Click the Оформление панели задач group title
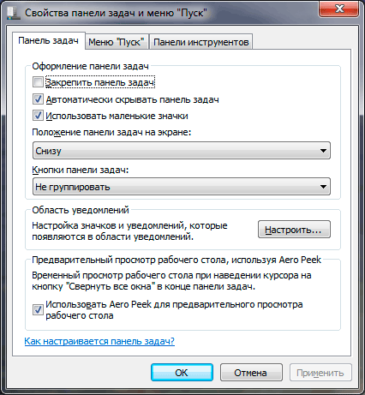This screenshot has width=365, height=395. [x=90, y=66]
